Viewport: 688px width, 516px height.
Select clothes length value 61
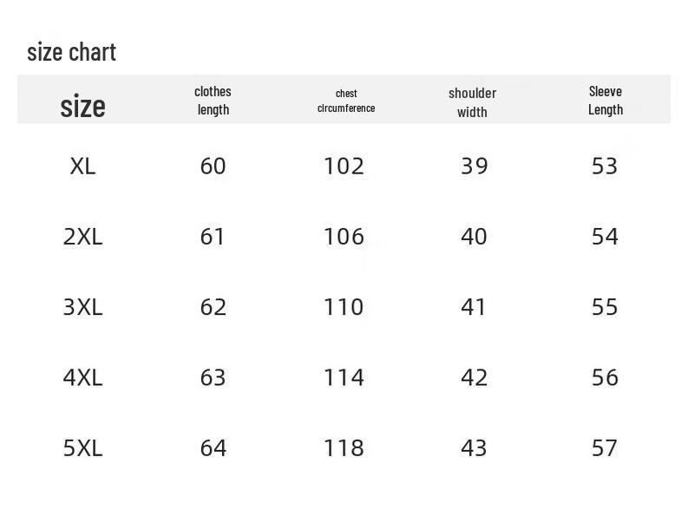pyautogui.click(x=213, y=236)
